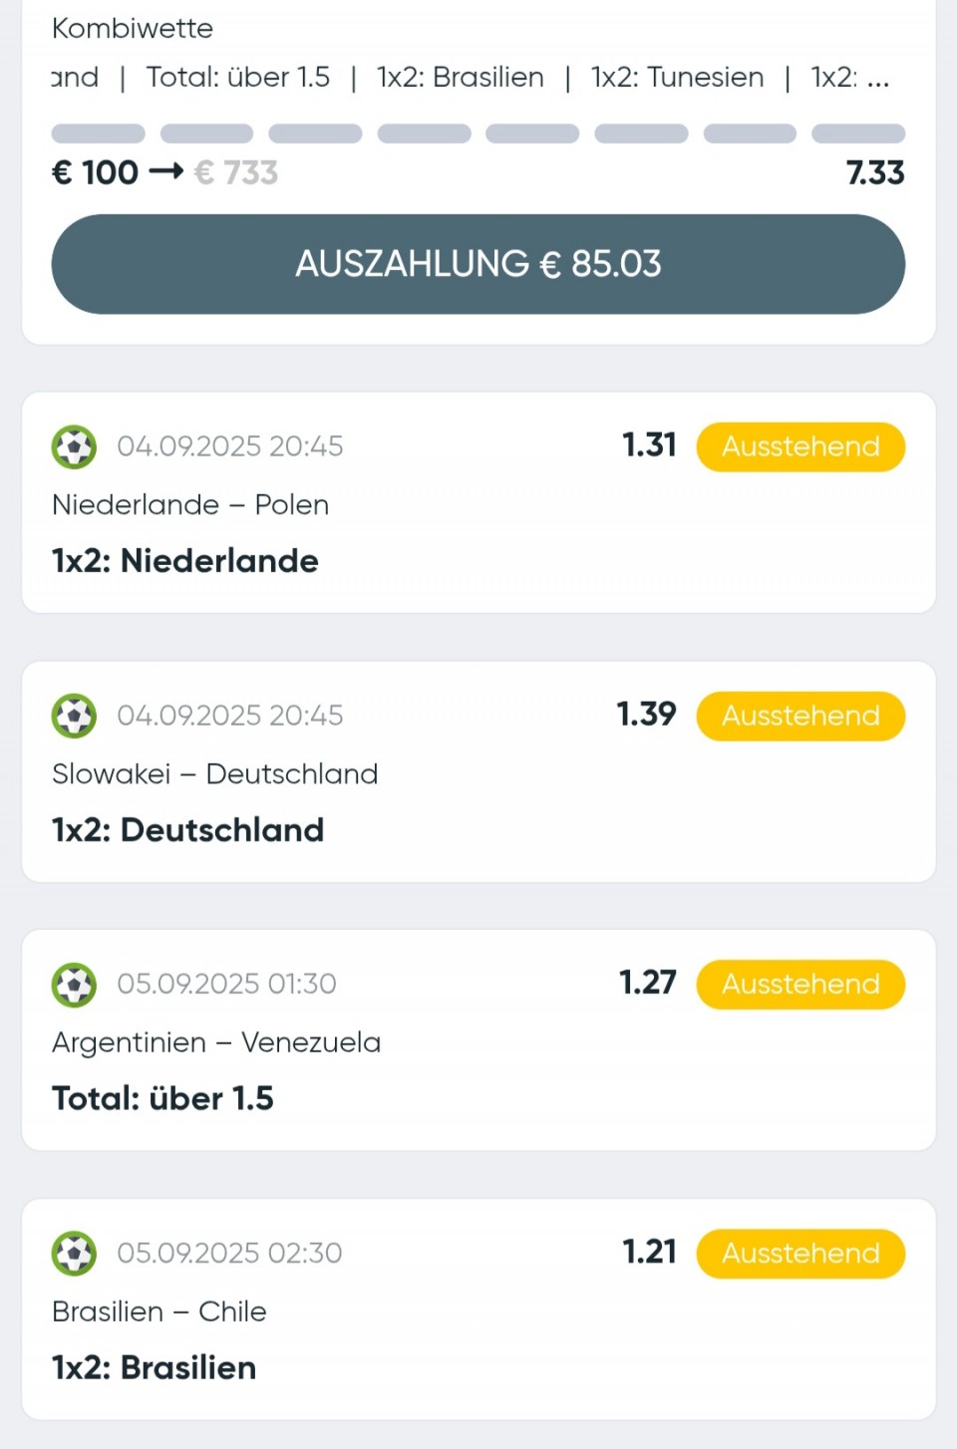Click soccer ball icon for Niederlande – Polen
This screenshot has width=957, height=1449.
click(x=74, y=446)
